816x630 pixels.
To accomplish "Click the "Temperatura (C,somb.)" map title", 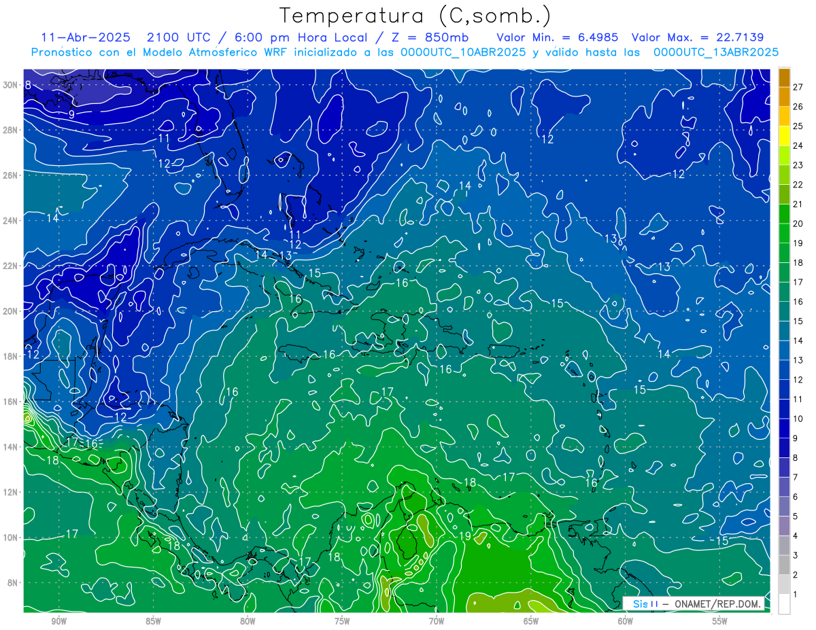I will tap(415, 16).
